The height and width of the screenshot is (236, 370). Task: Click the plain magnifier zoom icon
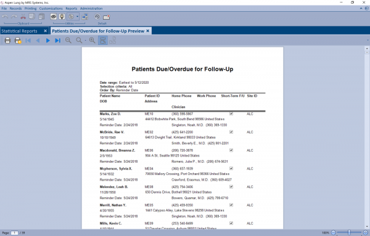79,41
